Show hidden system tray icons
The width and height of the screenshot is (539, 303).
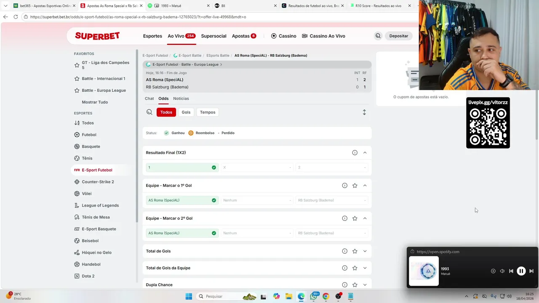pyautogui.click(x=466, y=296)
